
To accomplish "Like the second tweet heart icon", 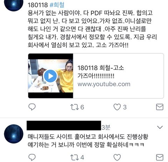I will tap(117, 157).
